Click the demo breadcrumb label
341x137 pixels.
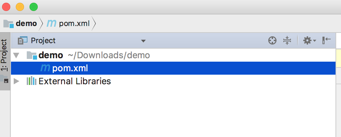pos(26,24)
